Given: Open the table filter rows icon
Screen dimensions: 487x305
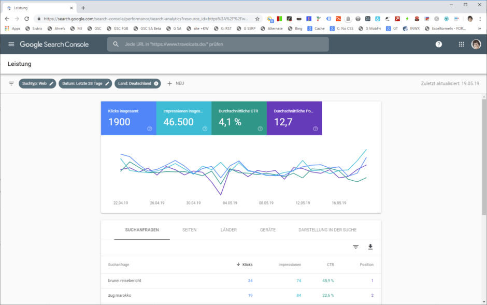Looking at the screenshot, I should pyautogui.click(x=355, y=246).
